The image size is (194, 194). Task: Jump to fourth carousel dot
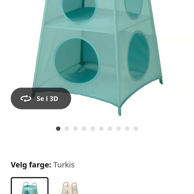[x=84, y=129]
